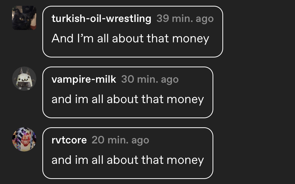Open the black cat avatar profile
This screenshot has height=184, width=295.
pyautogui.click(x=24, y=18)
